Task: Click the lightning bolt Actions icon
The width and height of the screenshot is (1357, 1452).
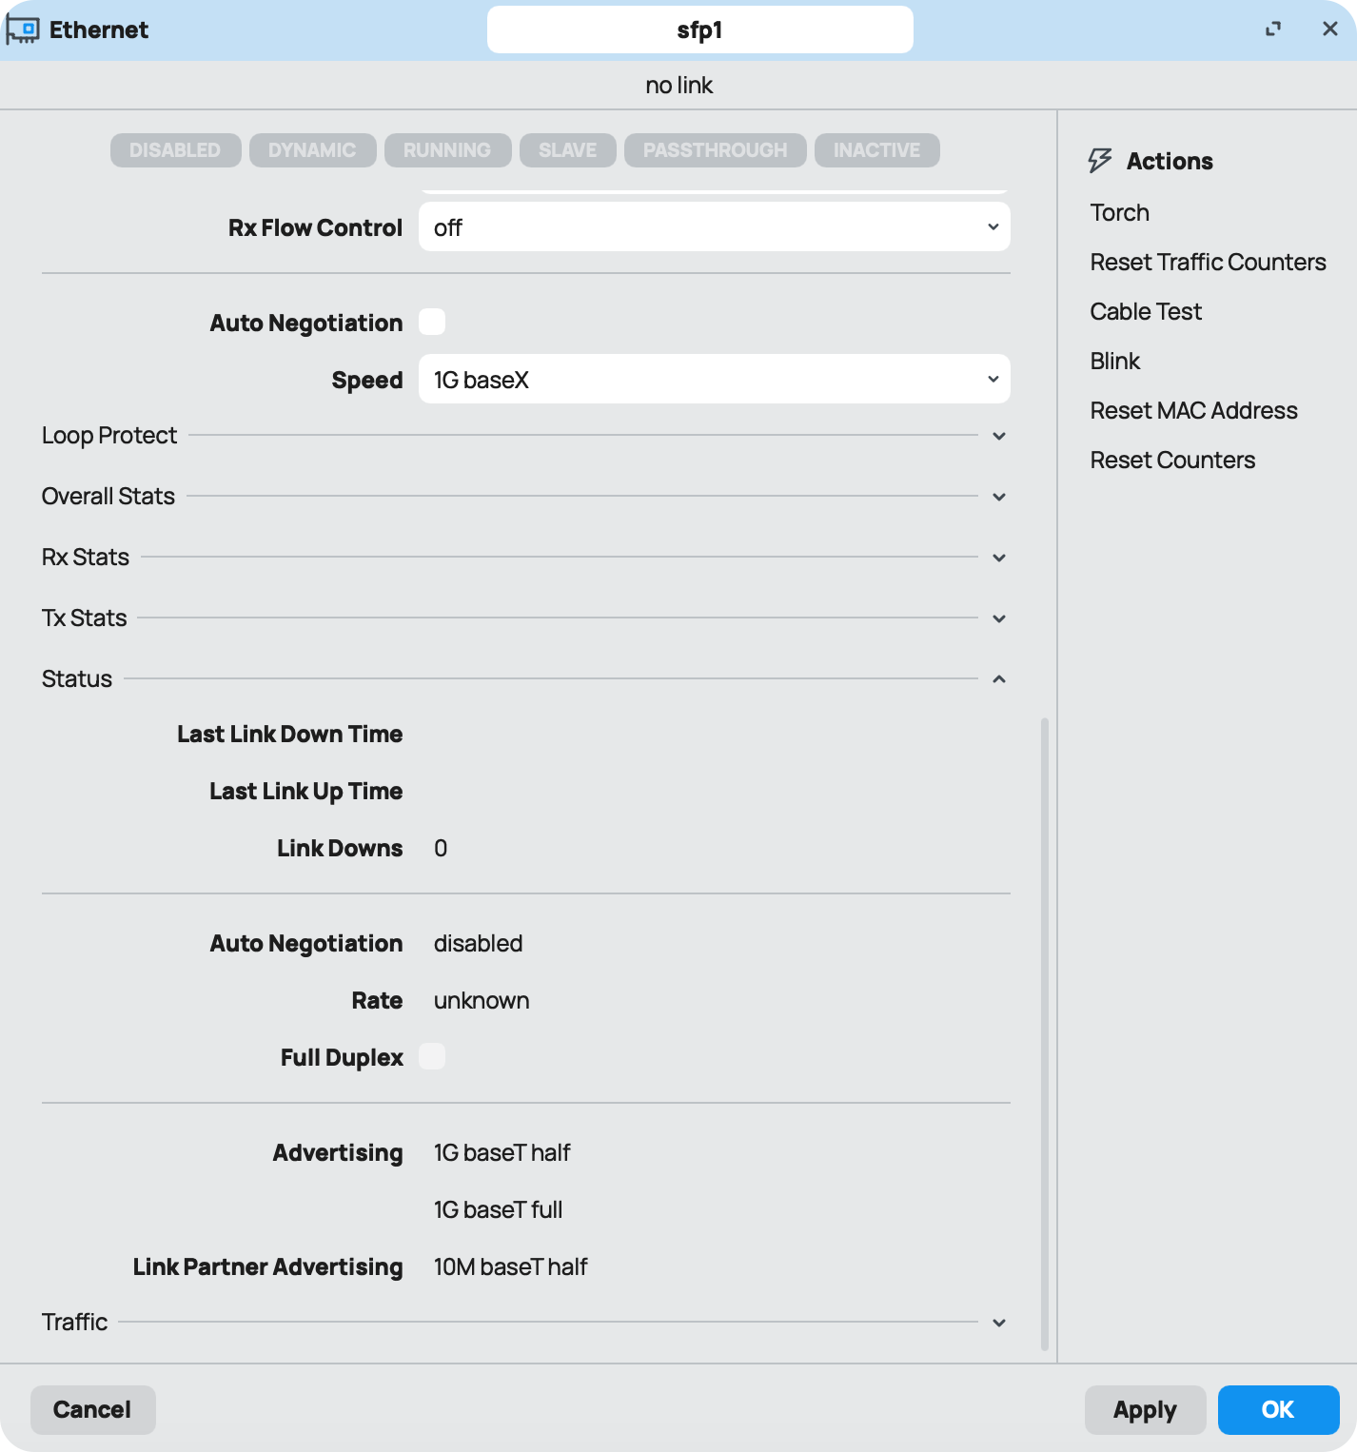Action: (1100, 161)
